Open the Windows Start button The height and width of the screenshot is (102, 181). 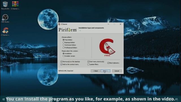[x=3, y=99]
